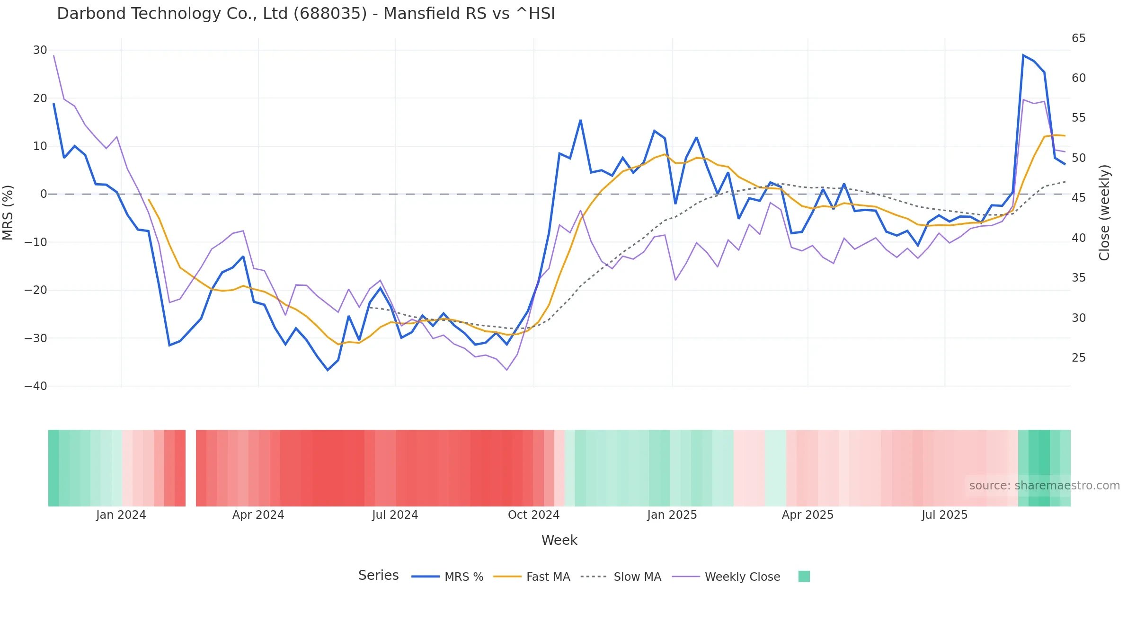Click the Jul 2025 axis label
The height and width of the screenshot is (639, 1136).
tap(944, 515)
